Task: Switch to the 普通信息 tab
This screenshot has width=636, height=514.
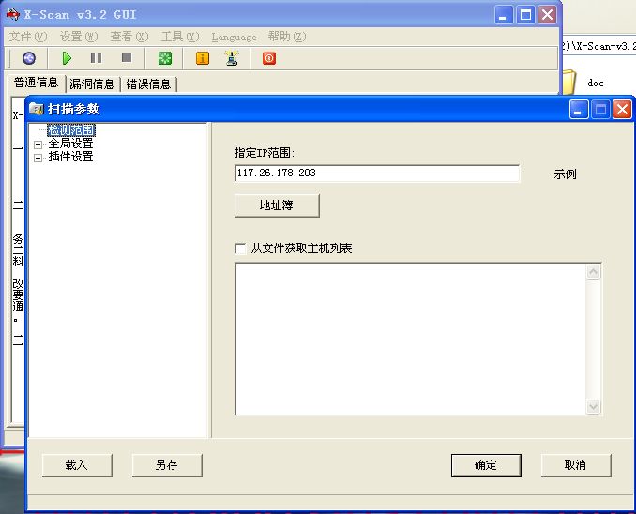Action: click(x=36, y=83)
